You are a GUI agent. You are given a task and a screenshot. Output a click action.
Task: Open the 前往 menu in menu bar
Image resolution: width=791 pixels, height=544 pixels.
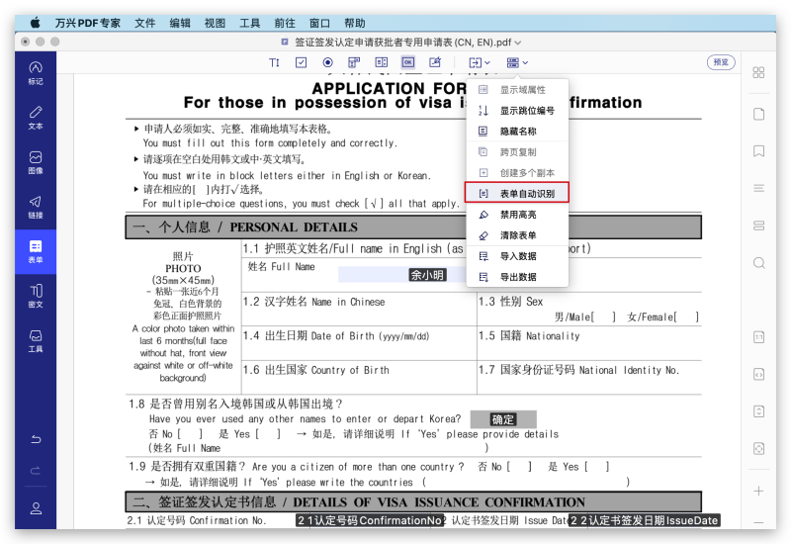pyautogui.click(x=285, y=23)
